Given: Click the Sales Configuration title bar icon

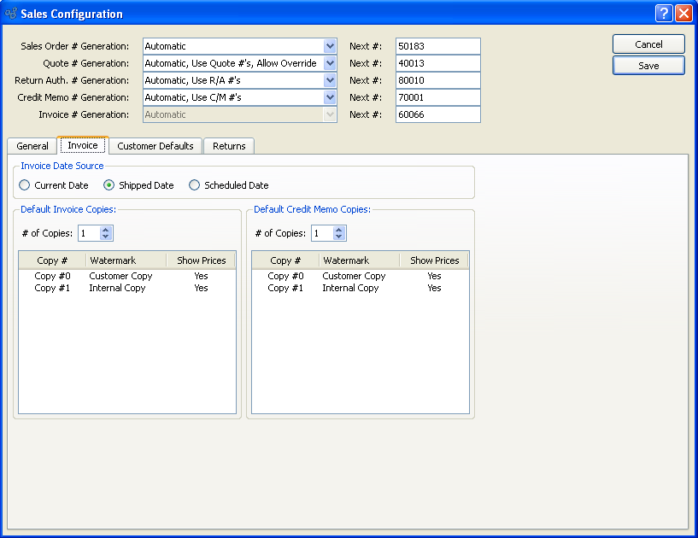Looking at the screenshot, I should (11, 14).
